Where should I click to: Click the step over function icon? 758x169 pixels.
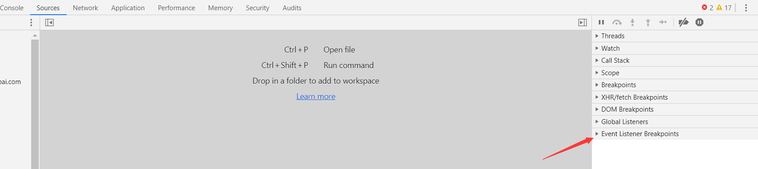click(x=617, y=22)
